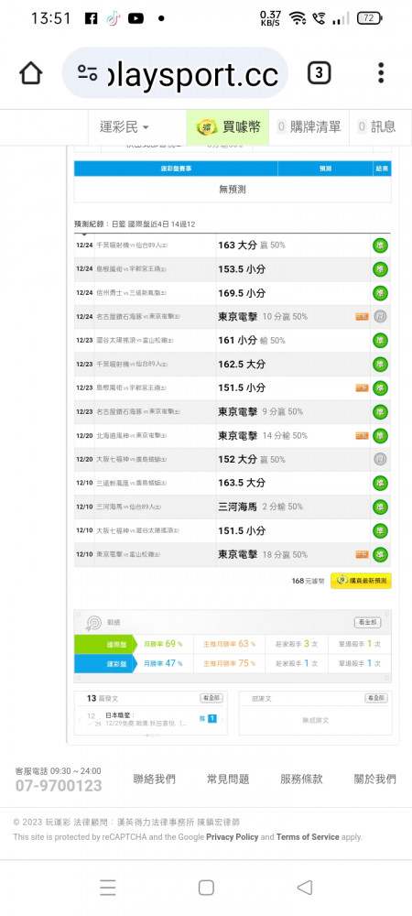
Task: Click the orange tag on 12/10 東京電擊 row
Action: [362, 554]
